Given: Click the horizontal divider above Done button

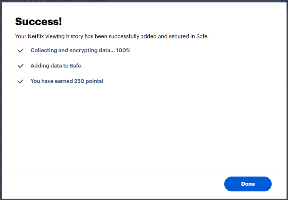Looking at the screenshot, I should coord(144,169).
